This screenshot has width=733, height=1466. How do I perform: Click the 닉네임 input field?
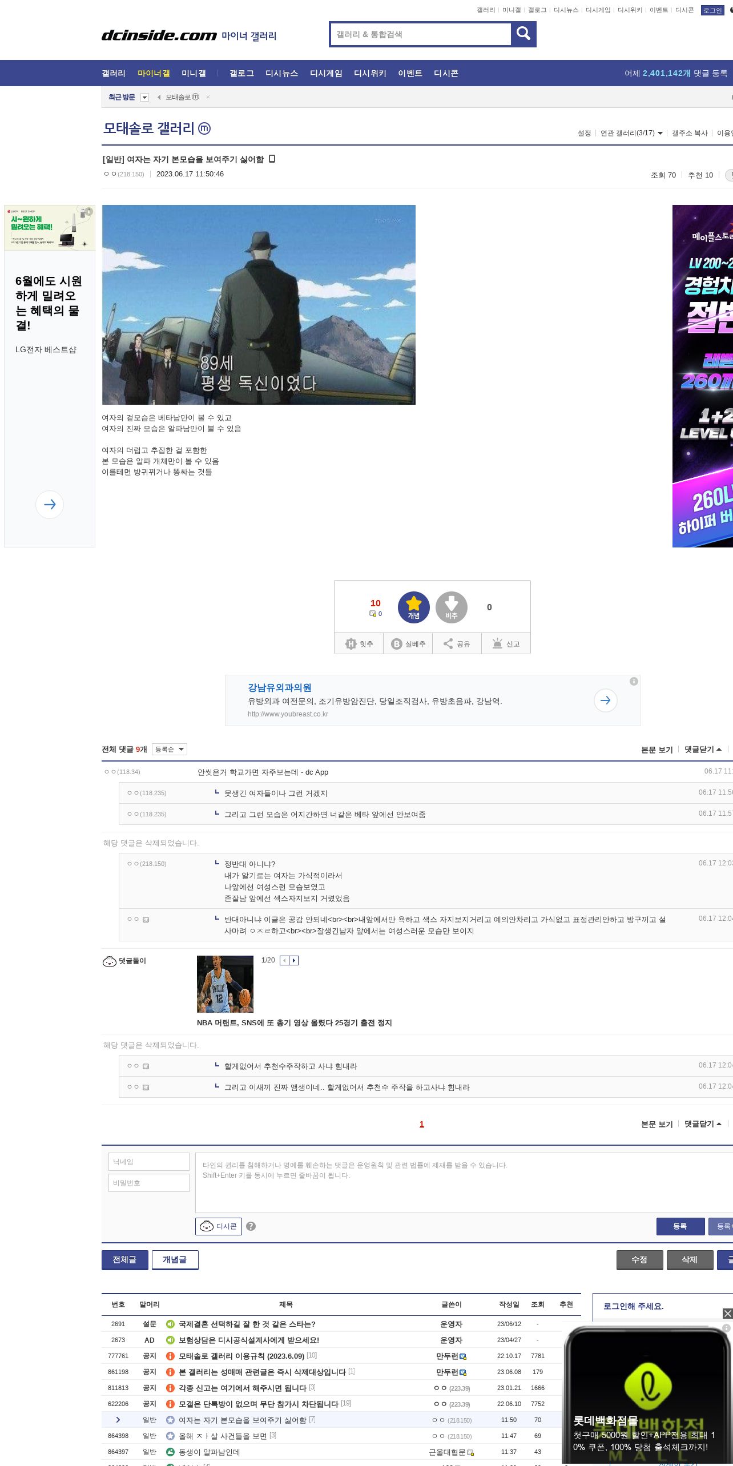(149, 1162)
